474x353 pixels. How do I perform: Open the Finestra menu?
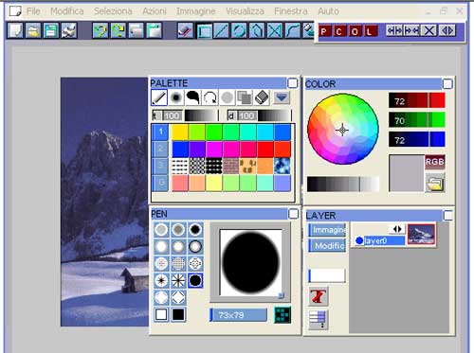point(291,11)
